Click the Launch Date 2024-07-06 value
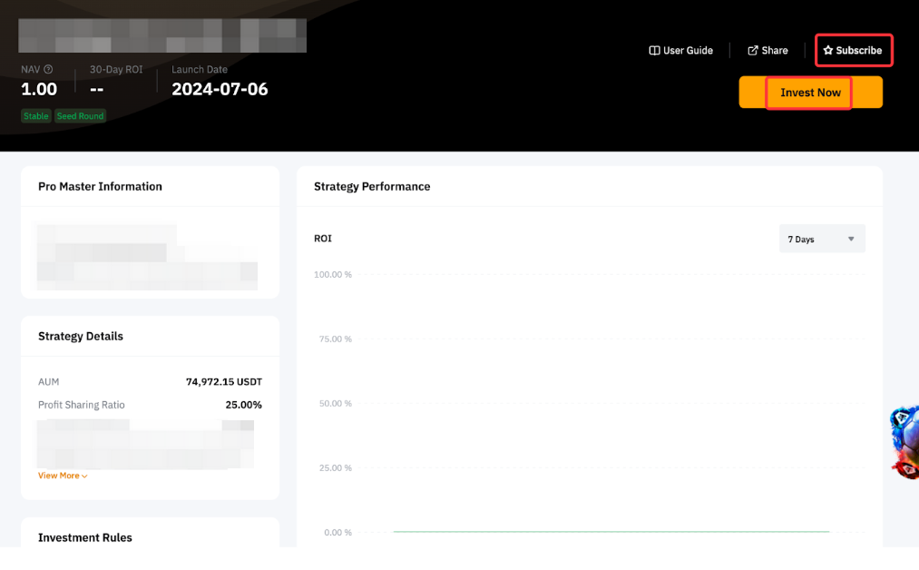This screenshot has width=919, height=570. 220,89
